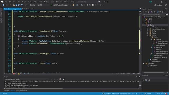Close the BlasterCharacter.cpp tab
Image resolution: width=169 pixels, height=95 pixels.
[x=20, y=9]
